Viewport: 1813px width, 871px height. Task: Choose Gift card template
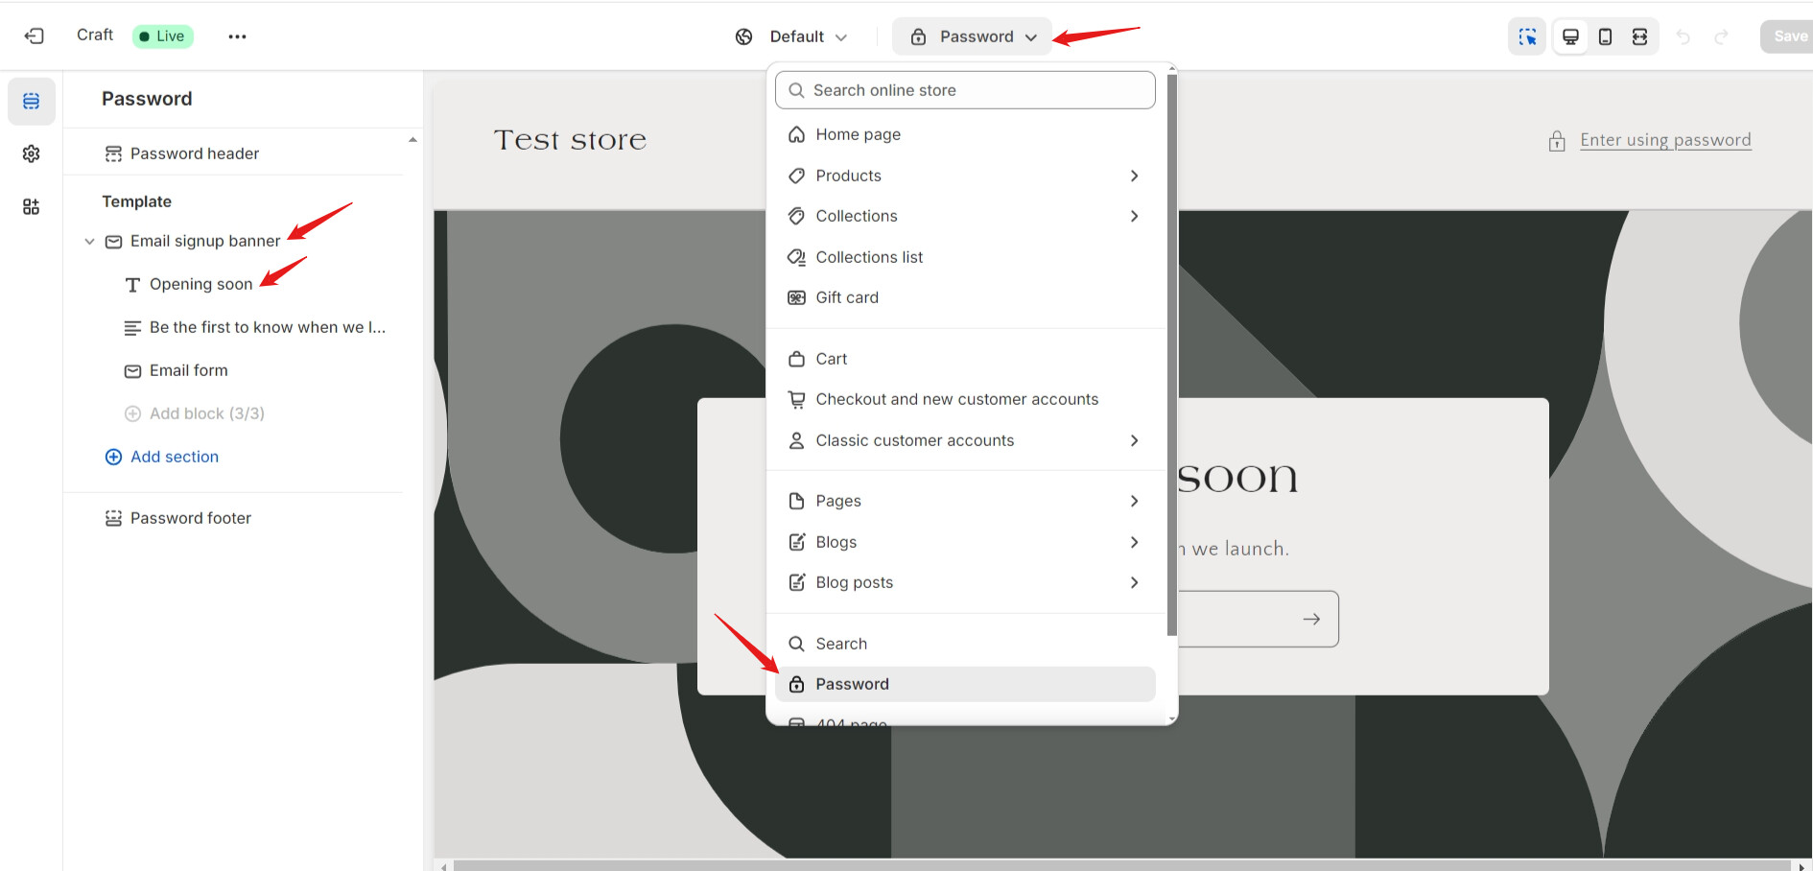965,297
